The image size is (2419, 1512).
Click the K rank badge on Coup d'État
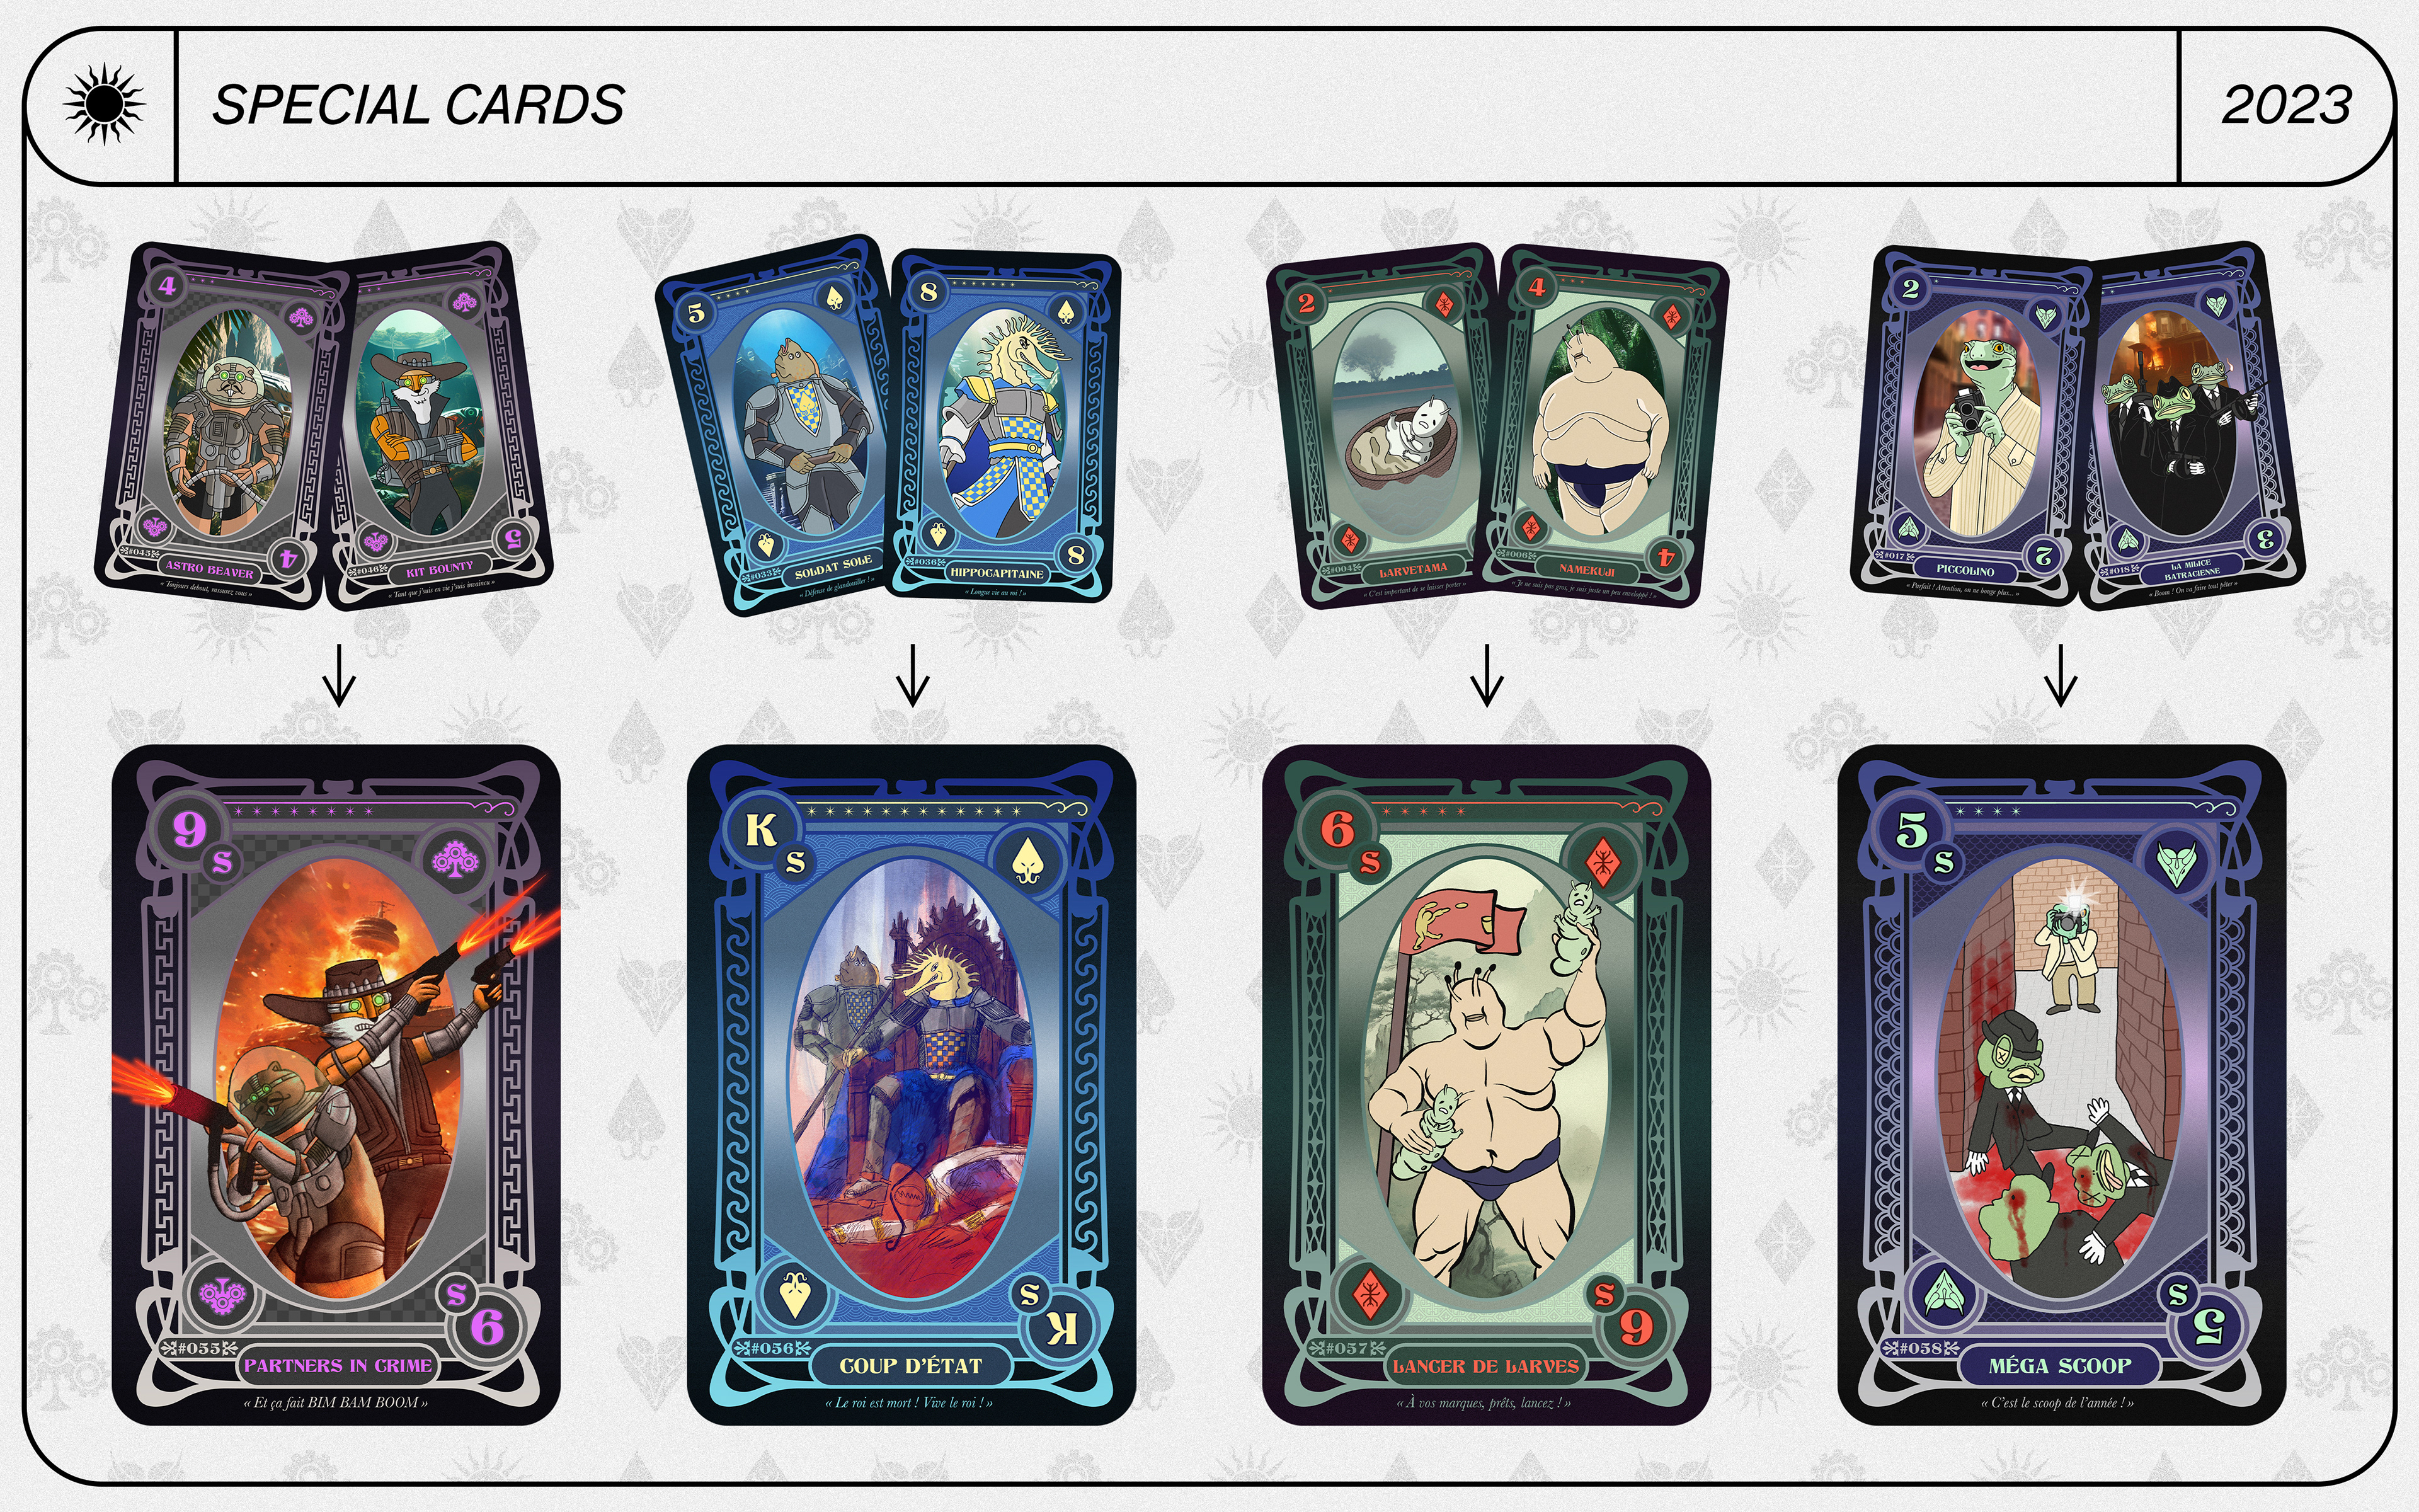pyautogui.click(x=761, y=829)
